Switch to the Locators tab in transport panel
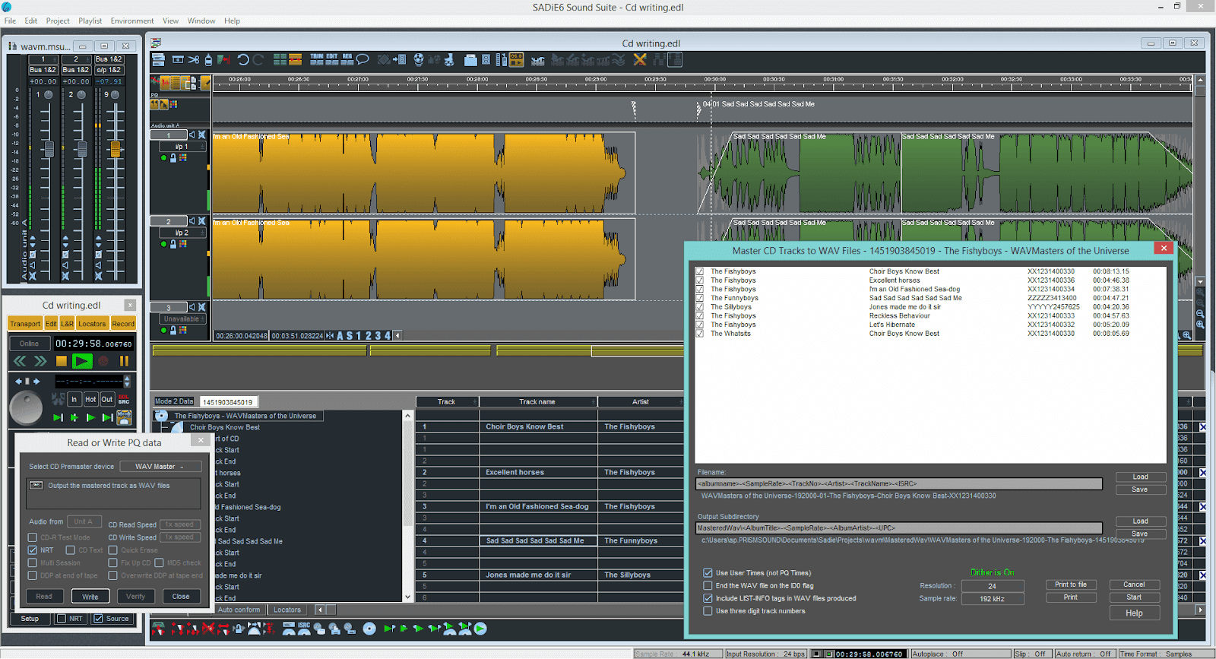 [x=92, y=324]
